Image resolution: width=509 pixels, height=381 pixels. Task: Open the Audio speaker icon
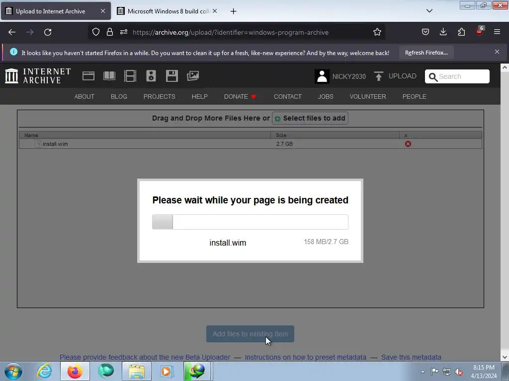[x=151, y=76]
